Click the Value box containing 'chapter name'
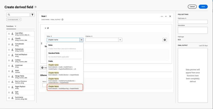 (63, 40)
